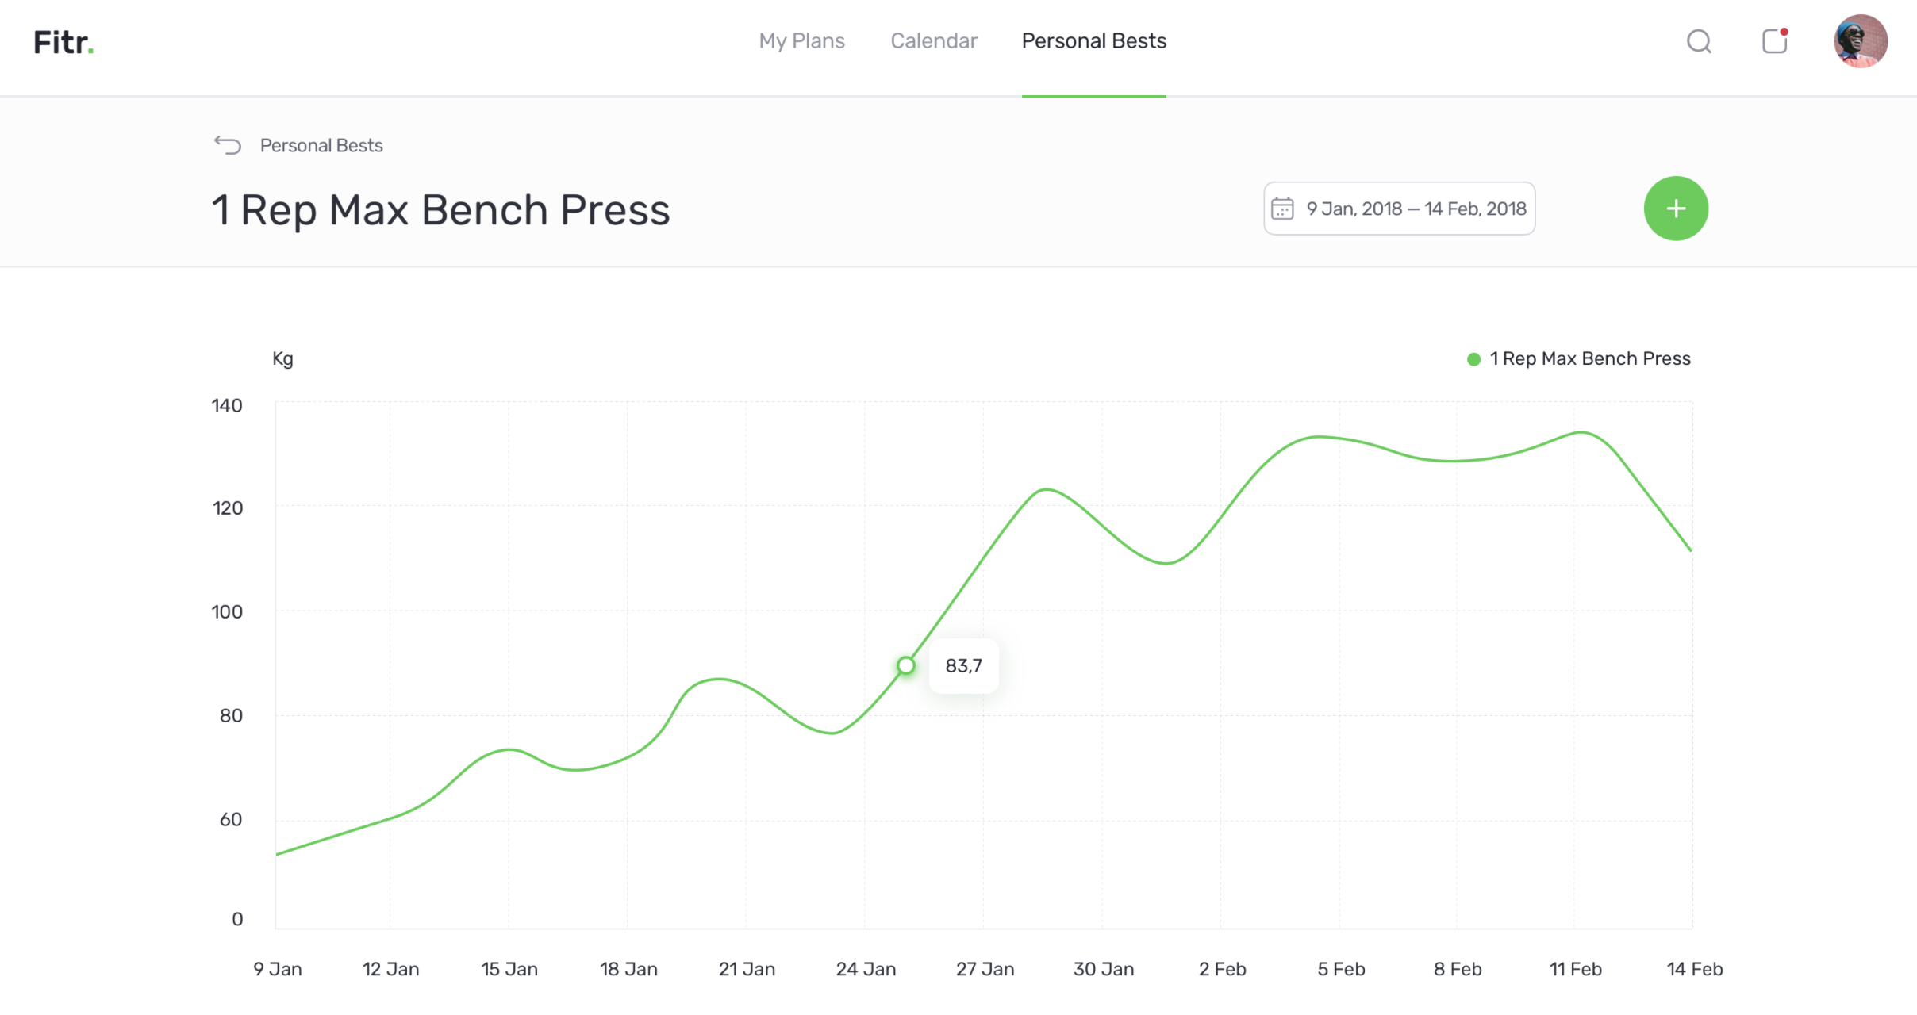Click the back arrow icon
Viewport: 1917px width, 1015px height.
pyautogui.click(x=228, y=145)
